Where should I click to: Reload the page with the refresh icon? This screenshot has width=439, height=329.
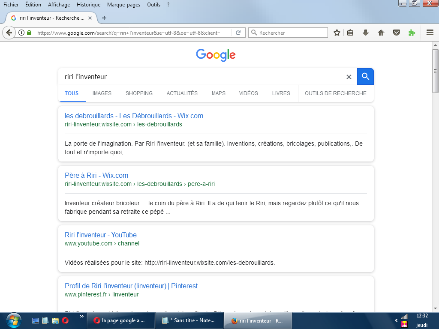coord(238,33)
